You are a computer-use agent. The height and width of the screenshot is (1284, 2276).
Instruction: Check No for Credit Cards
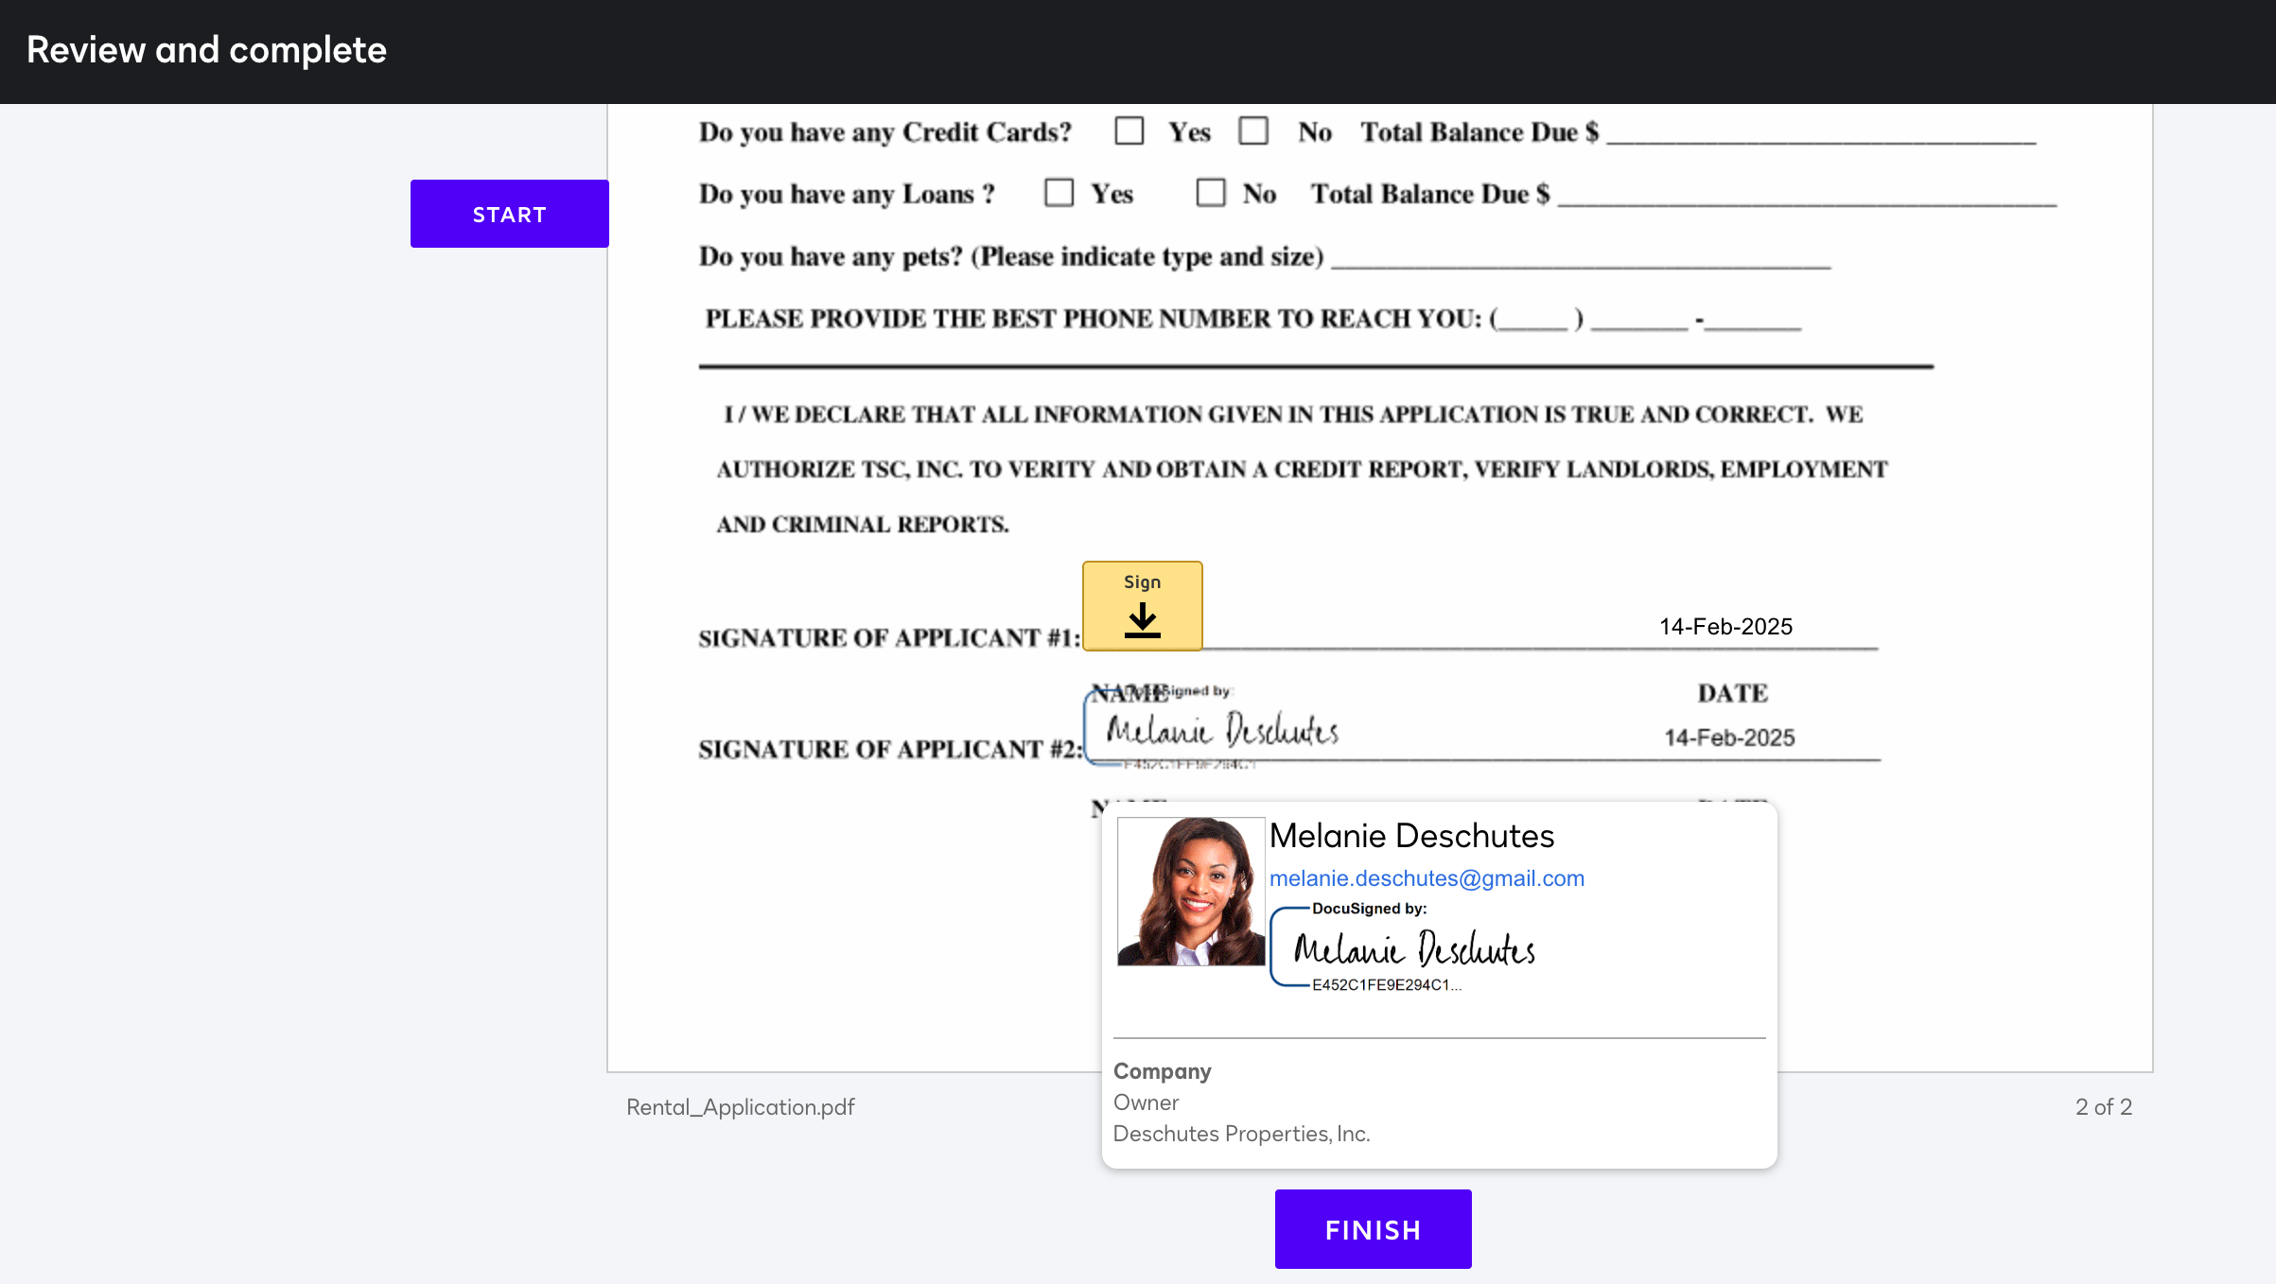click(x=1253, y=130)
